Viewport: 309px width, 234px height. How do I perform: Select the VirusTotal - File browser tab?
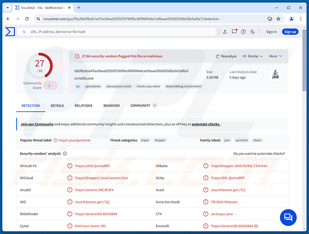coord(43,8)
